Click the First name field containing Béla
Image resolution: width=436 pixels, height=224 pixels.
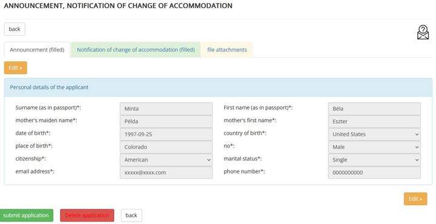coord(374,109)
